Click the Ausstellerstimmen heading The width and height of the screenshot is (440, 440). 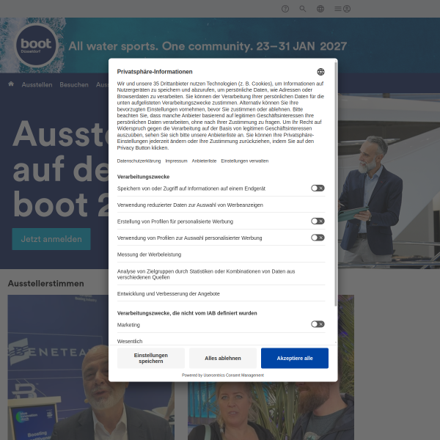point(46,283)
